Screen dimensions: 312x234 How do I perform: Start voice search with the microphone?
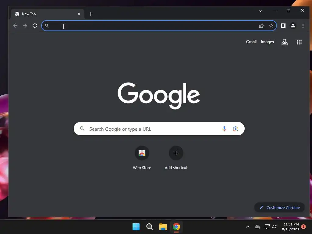tap(224, 129)
